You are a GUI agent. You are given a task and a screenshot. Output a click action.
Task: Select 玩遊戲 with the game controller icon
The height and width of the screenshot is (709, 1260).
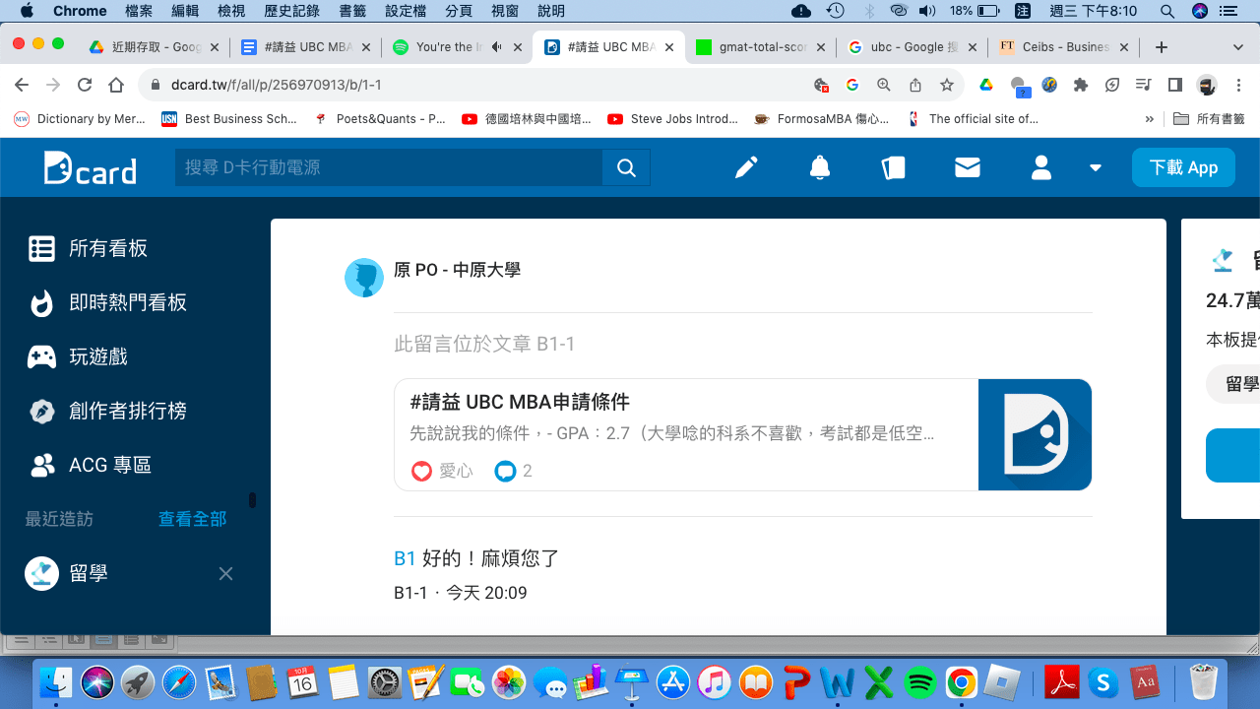coord(42,356)
